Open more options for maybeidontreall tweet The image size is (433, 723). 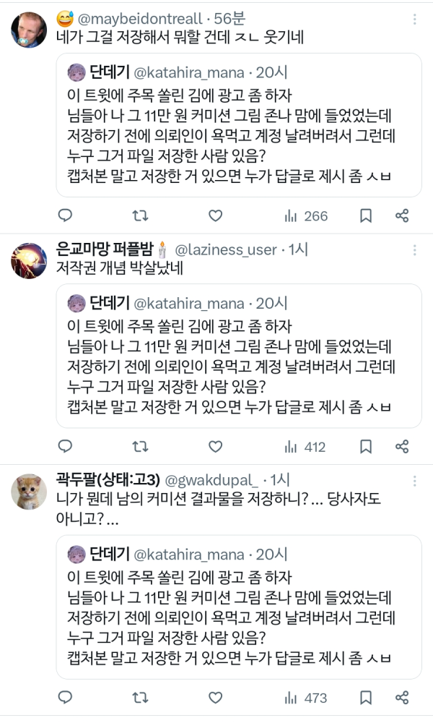(414, 19)
